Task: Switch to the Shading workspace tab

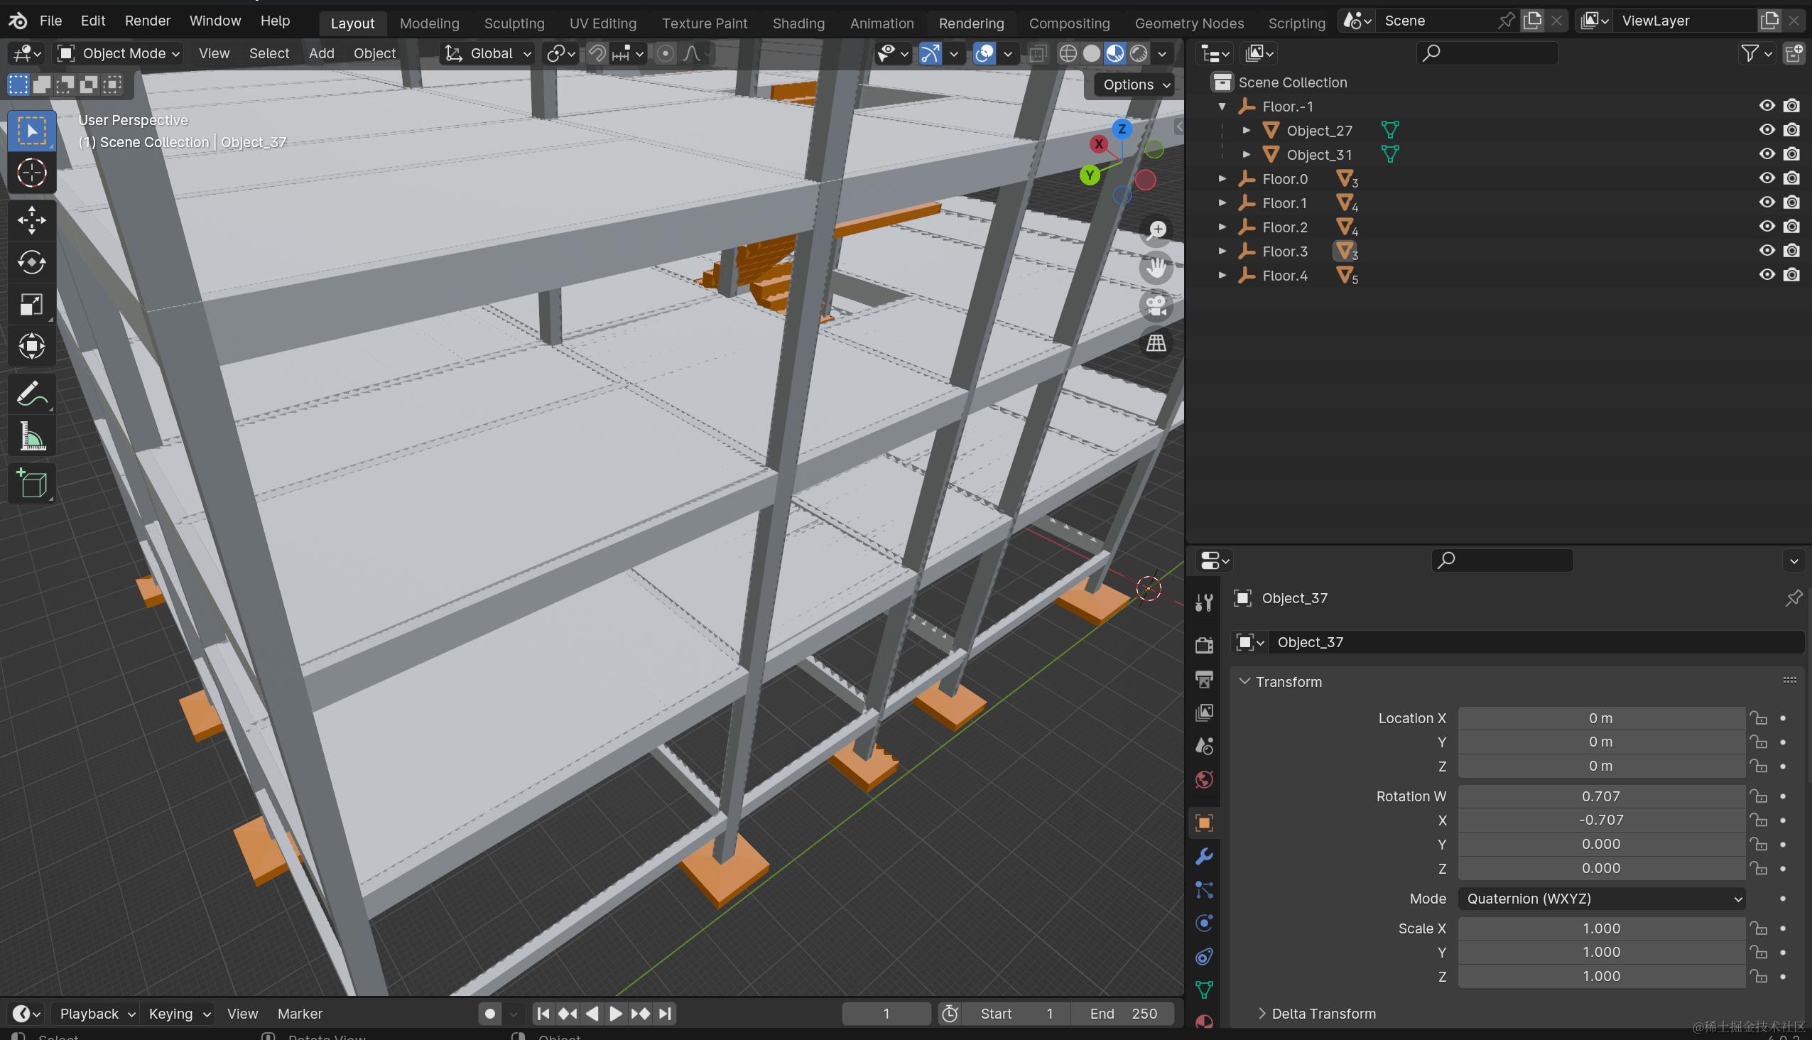Action: [x=798, y=23]
